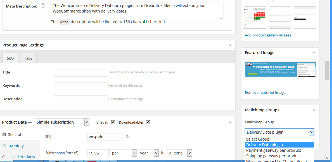Click 'Add product gallery images' link
This screenshot has width=332, height=162.
[268, 35]
